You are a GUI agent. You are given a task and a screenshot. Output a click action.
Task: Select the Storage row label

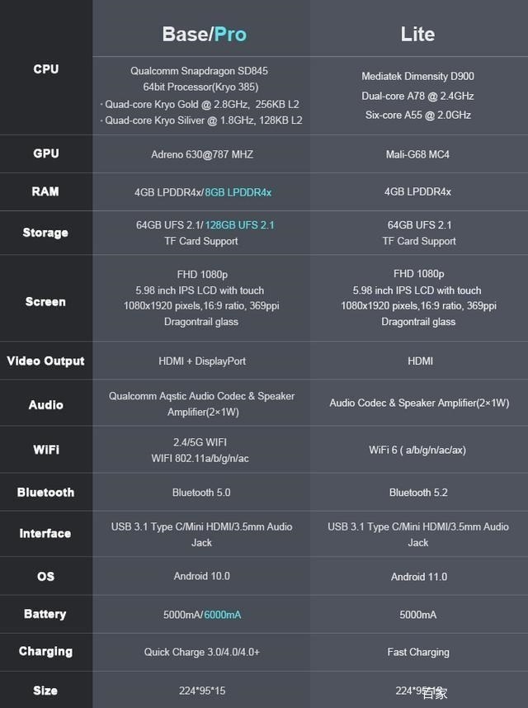coord(45,233)
